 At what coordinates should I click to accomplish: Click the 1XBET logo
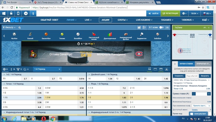coord(13,20)
